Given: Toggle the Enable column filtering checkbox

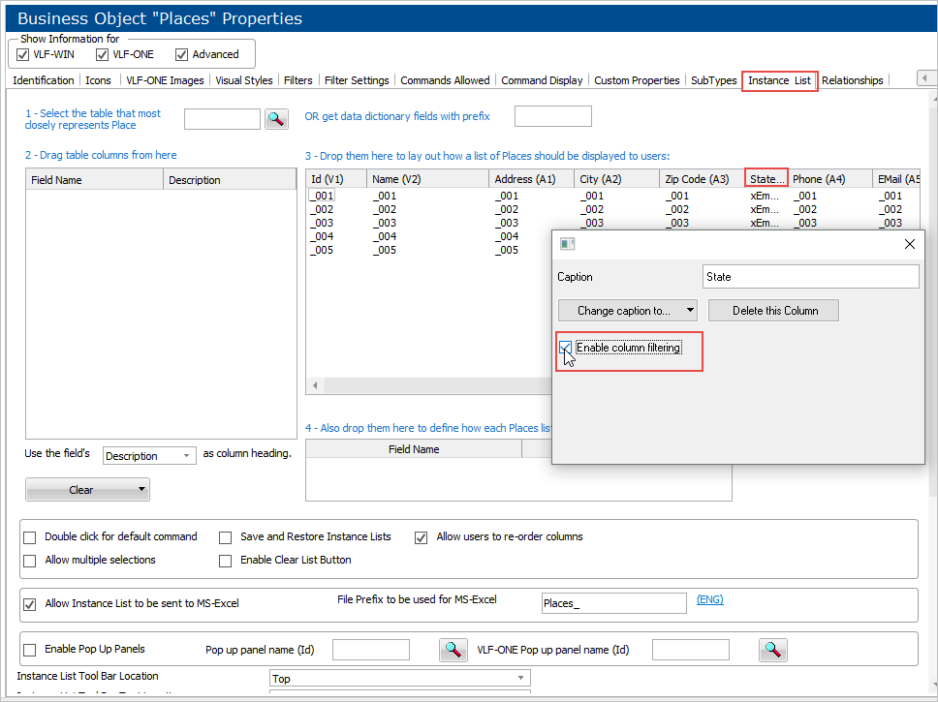Looking at the screenshot, I should [x=565, y=348].
